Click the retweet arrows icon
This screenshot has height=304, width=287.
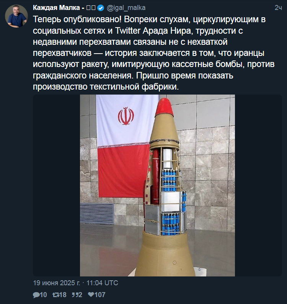[55, 295]
